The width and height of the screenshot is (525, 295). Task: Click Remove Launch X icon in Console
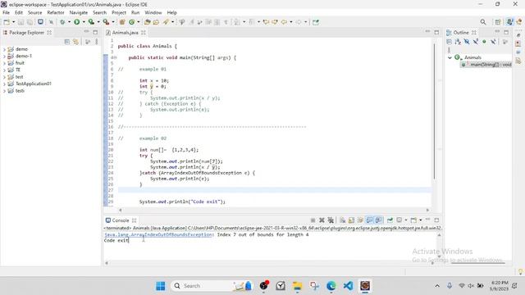(322, 220)
